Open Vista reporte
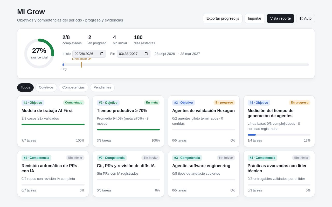332x207 pixels. pos(280,18)
